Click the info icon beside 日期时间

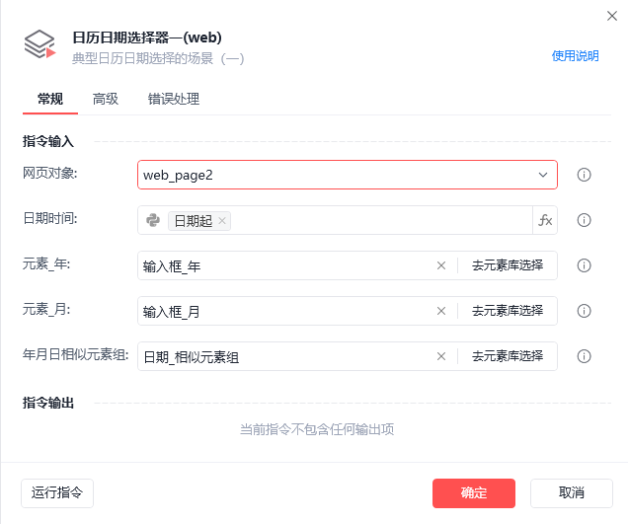pos(584,220)
